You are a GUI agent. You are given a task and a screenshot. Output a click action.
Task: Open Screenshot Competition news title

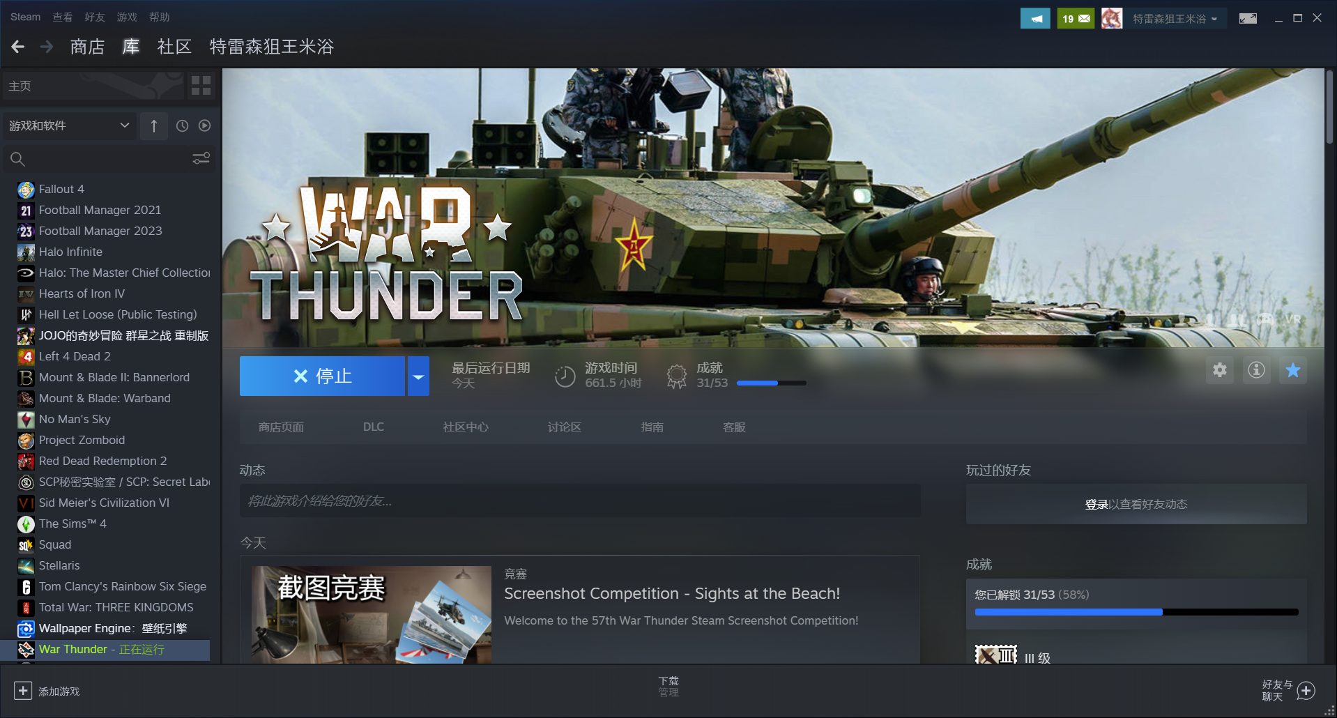[x=672, y=593]
